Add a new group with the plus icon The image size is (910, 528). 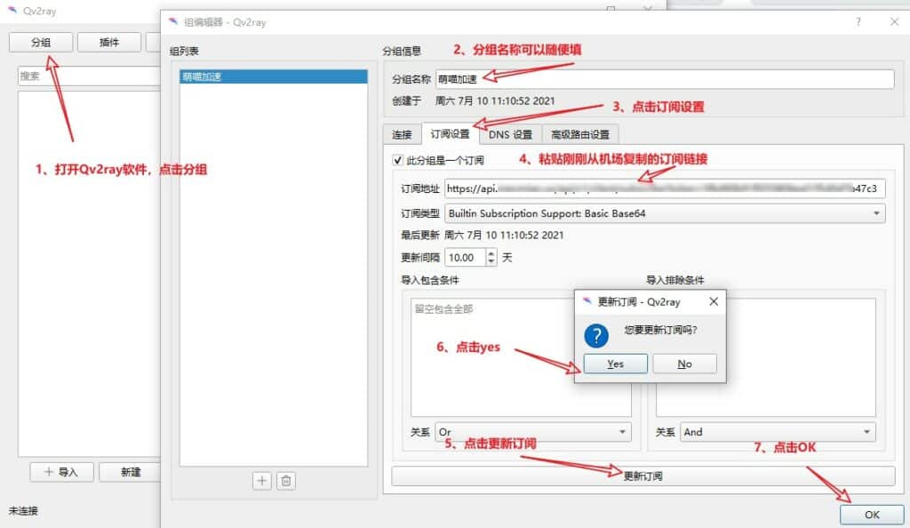[262, 481]
